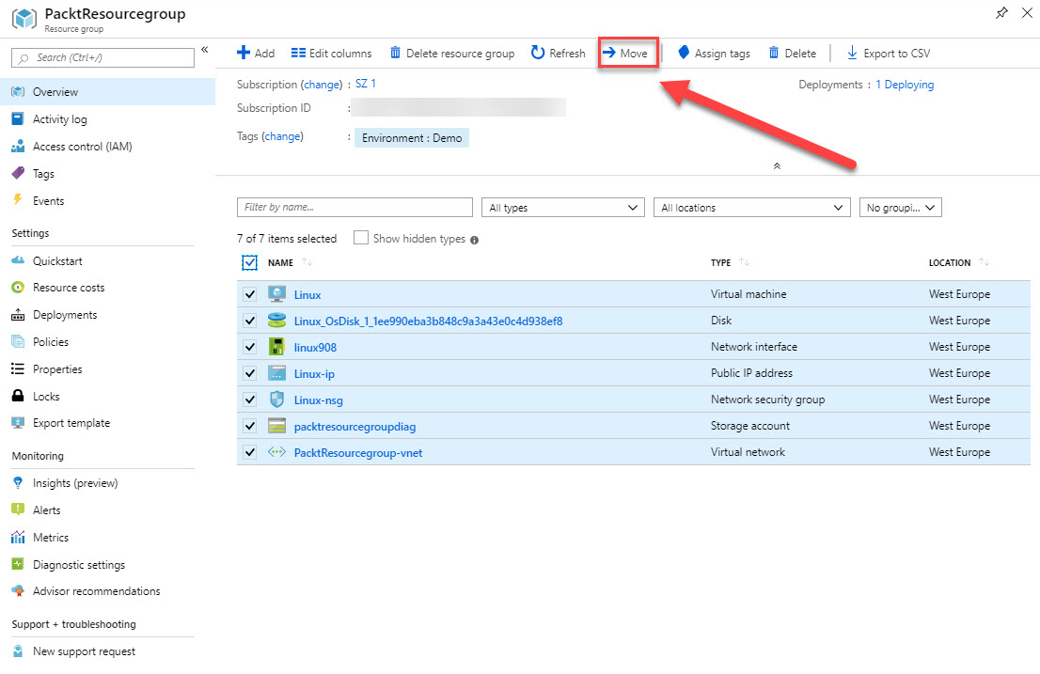
Task: Click the Move toolbar button
Action: (x=628, y=53)
